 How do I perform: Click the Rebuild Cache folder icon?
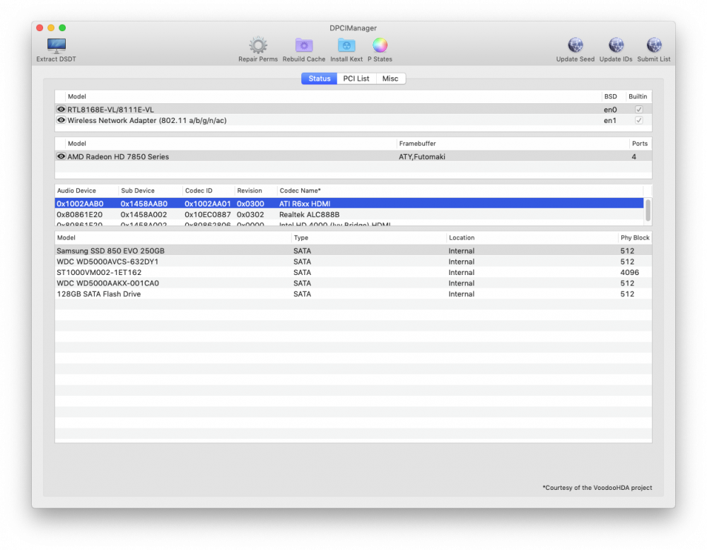pos(304,45)
